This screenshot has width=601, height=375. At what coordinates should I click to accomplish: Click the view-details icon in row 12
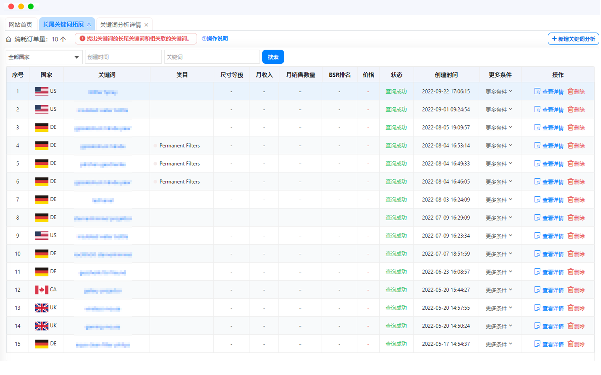point(537,290)
